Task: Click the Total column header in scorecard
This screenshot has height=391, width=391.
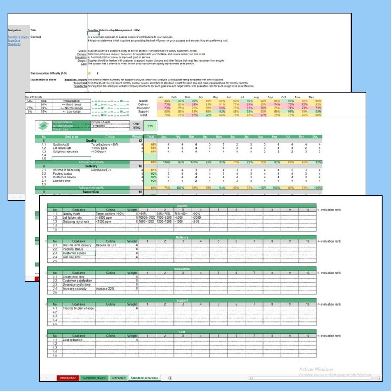Action: click(x=150, y=137)
